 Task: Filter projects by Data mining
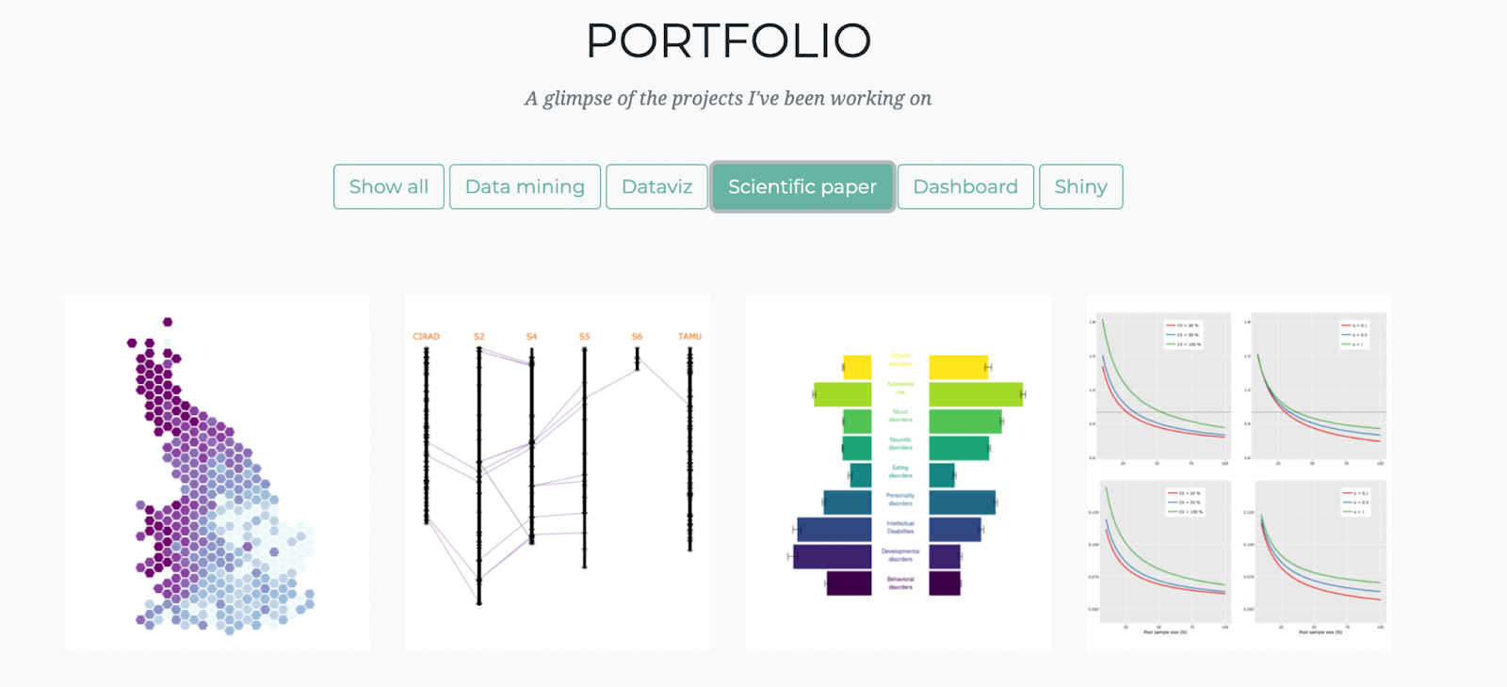[x=525, y=186]
